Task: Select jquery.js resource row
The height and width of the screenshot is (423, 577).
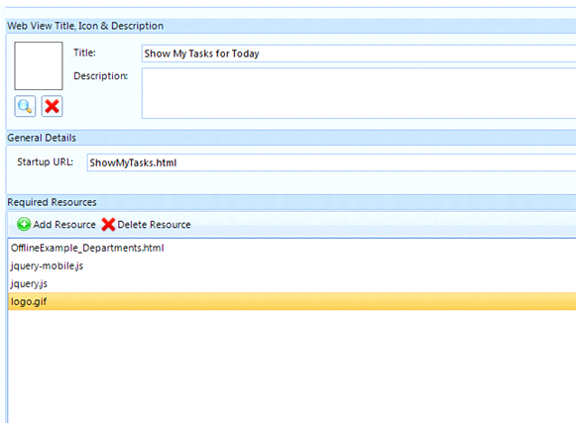Action: click(x=291, y=283)
